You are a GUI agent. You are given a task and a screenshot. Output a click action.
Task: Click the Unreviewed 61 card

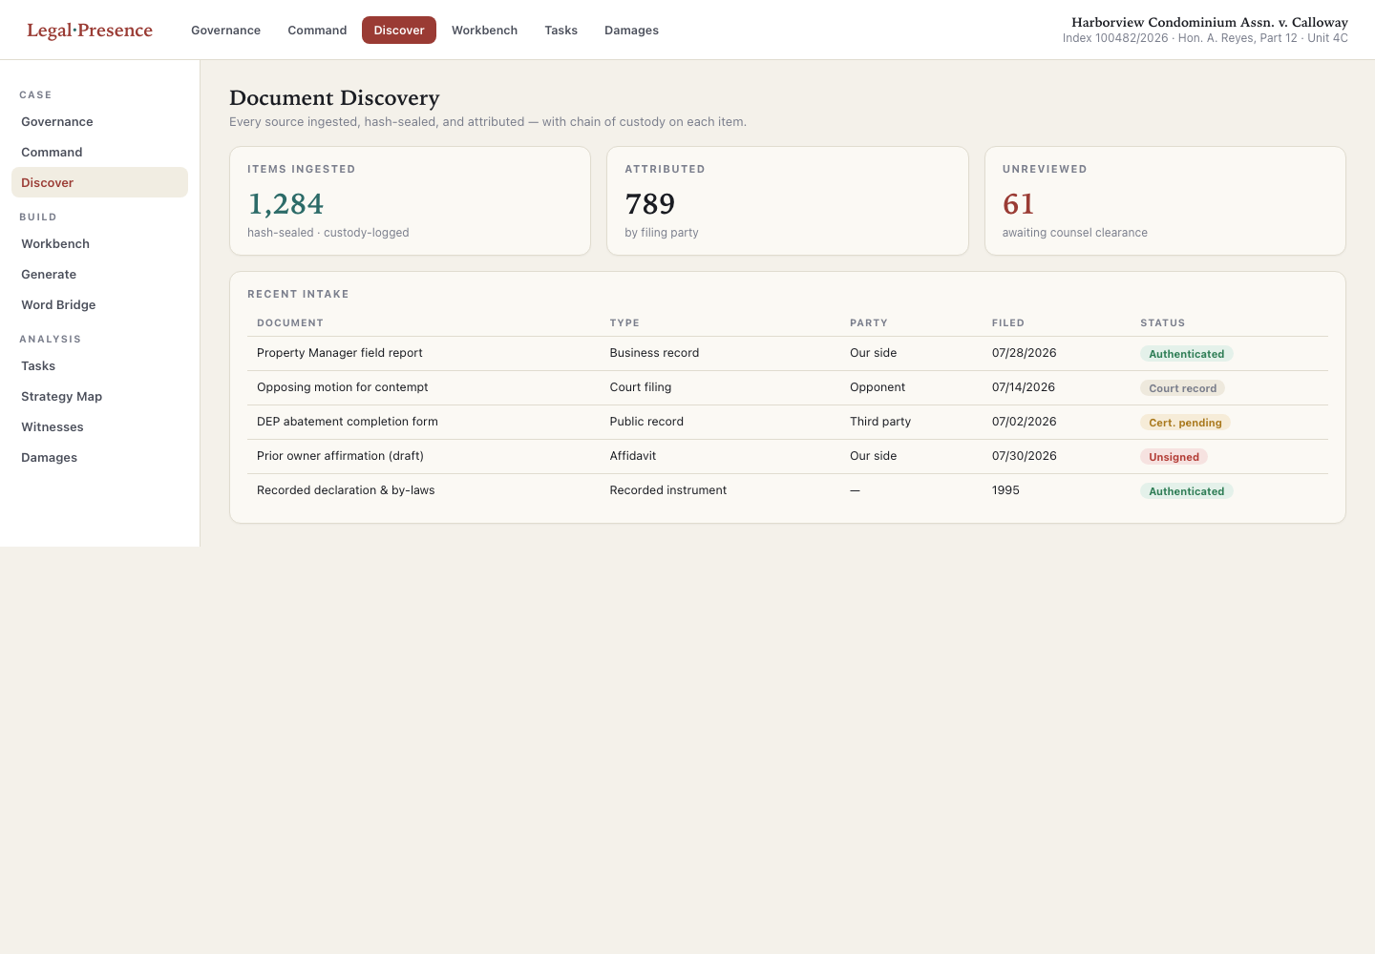click(1165, 200)
